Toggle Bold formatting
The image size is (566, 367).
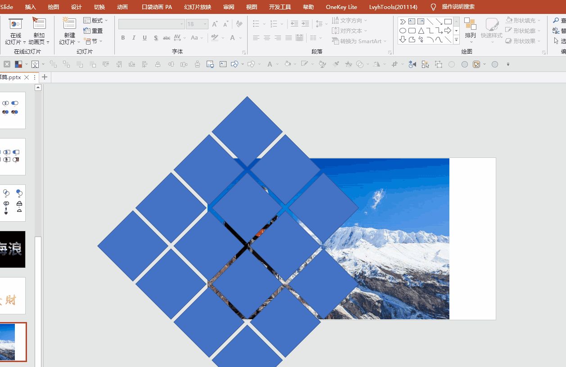tap(123, 38)
